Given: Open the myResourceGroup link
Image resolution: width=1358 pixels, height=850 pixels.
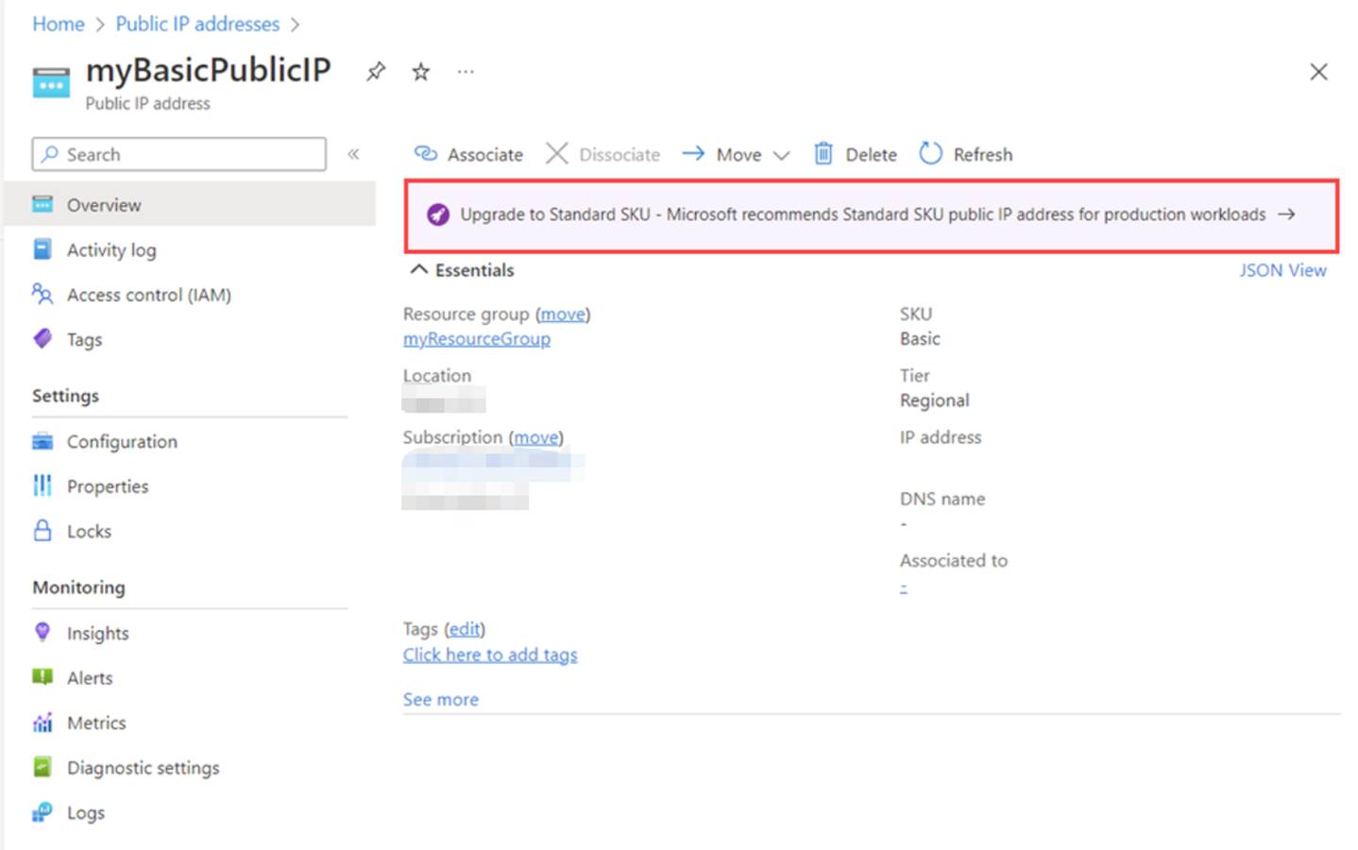Looking at the screenshot, I should pos(476,339).
